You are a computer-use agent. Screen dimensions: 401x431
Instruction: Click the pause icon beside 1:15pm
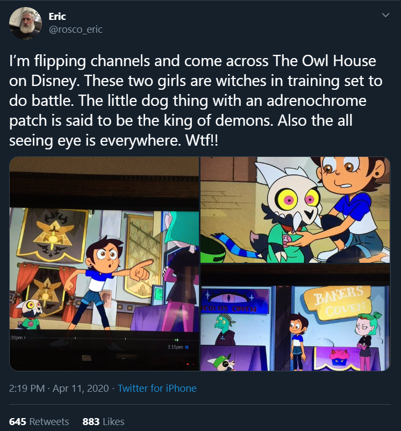(187, 347)
